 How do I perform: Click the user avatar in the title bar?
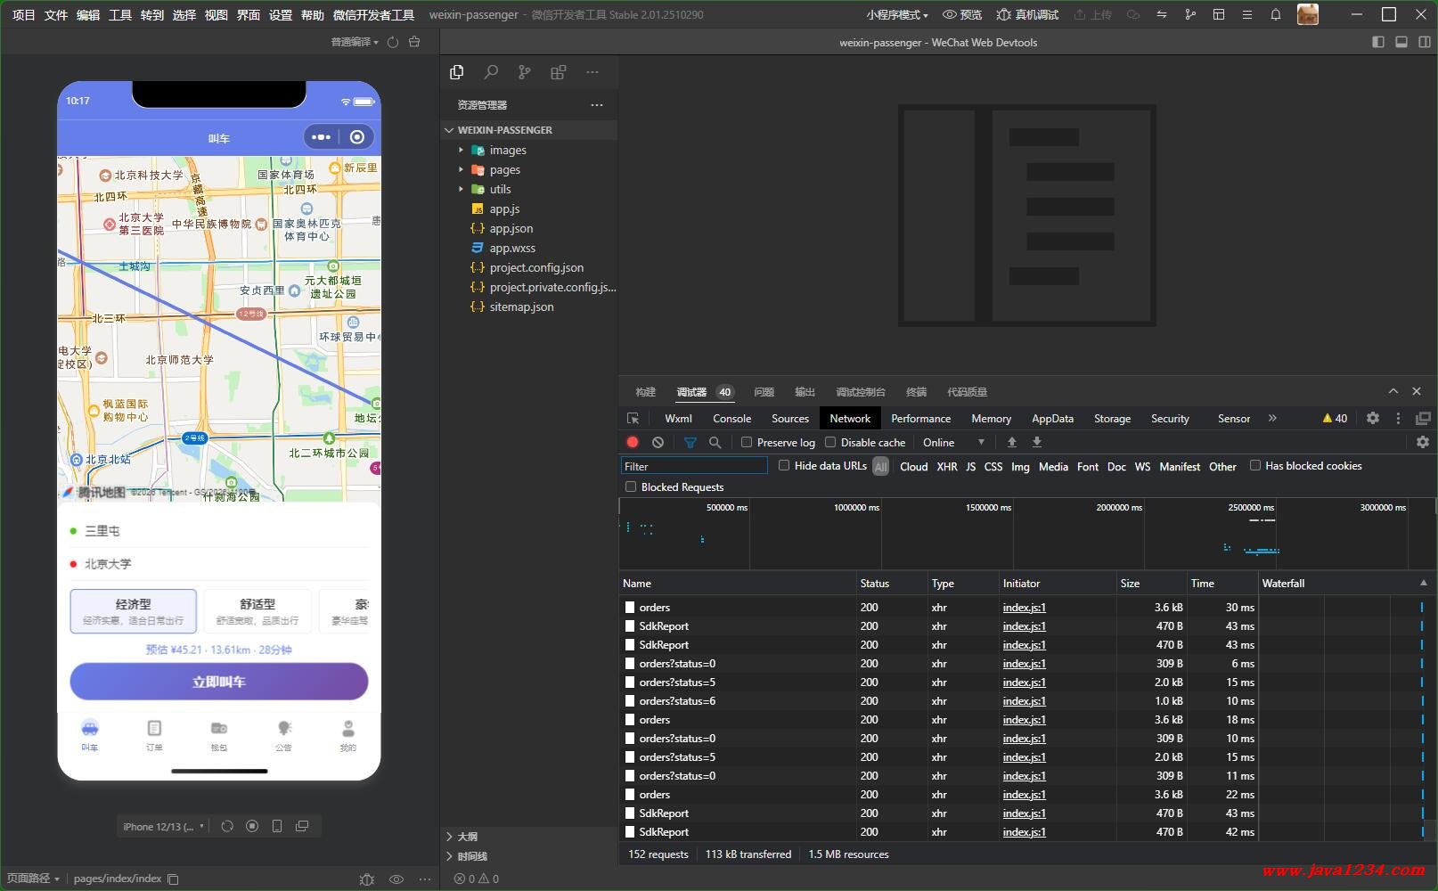pos(1308,14)
